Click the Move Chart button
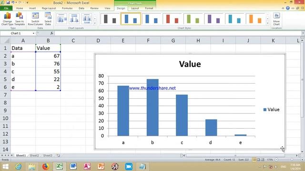 (276, 19)
